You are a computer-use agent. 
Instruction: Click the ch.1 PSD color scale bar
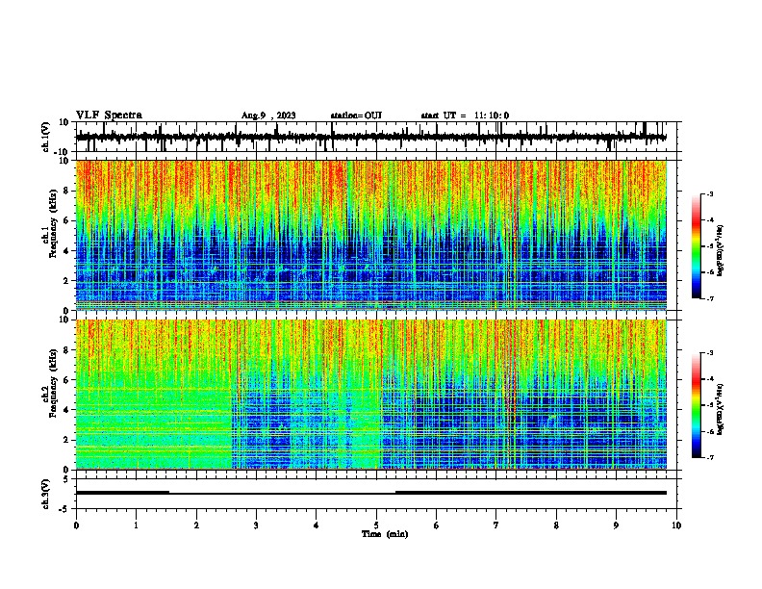pyautogui.click(x=697, y=246)
